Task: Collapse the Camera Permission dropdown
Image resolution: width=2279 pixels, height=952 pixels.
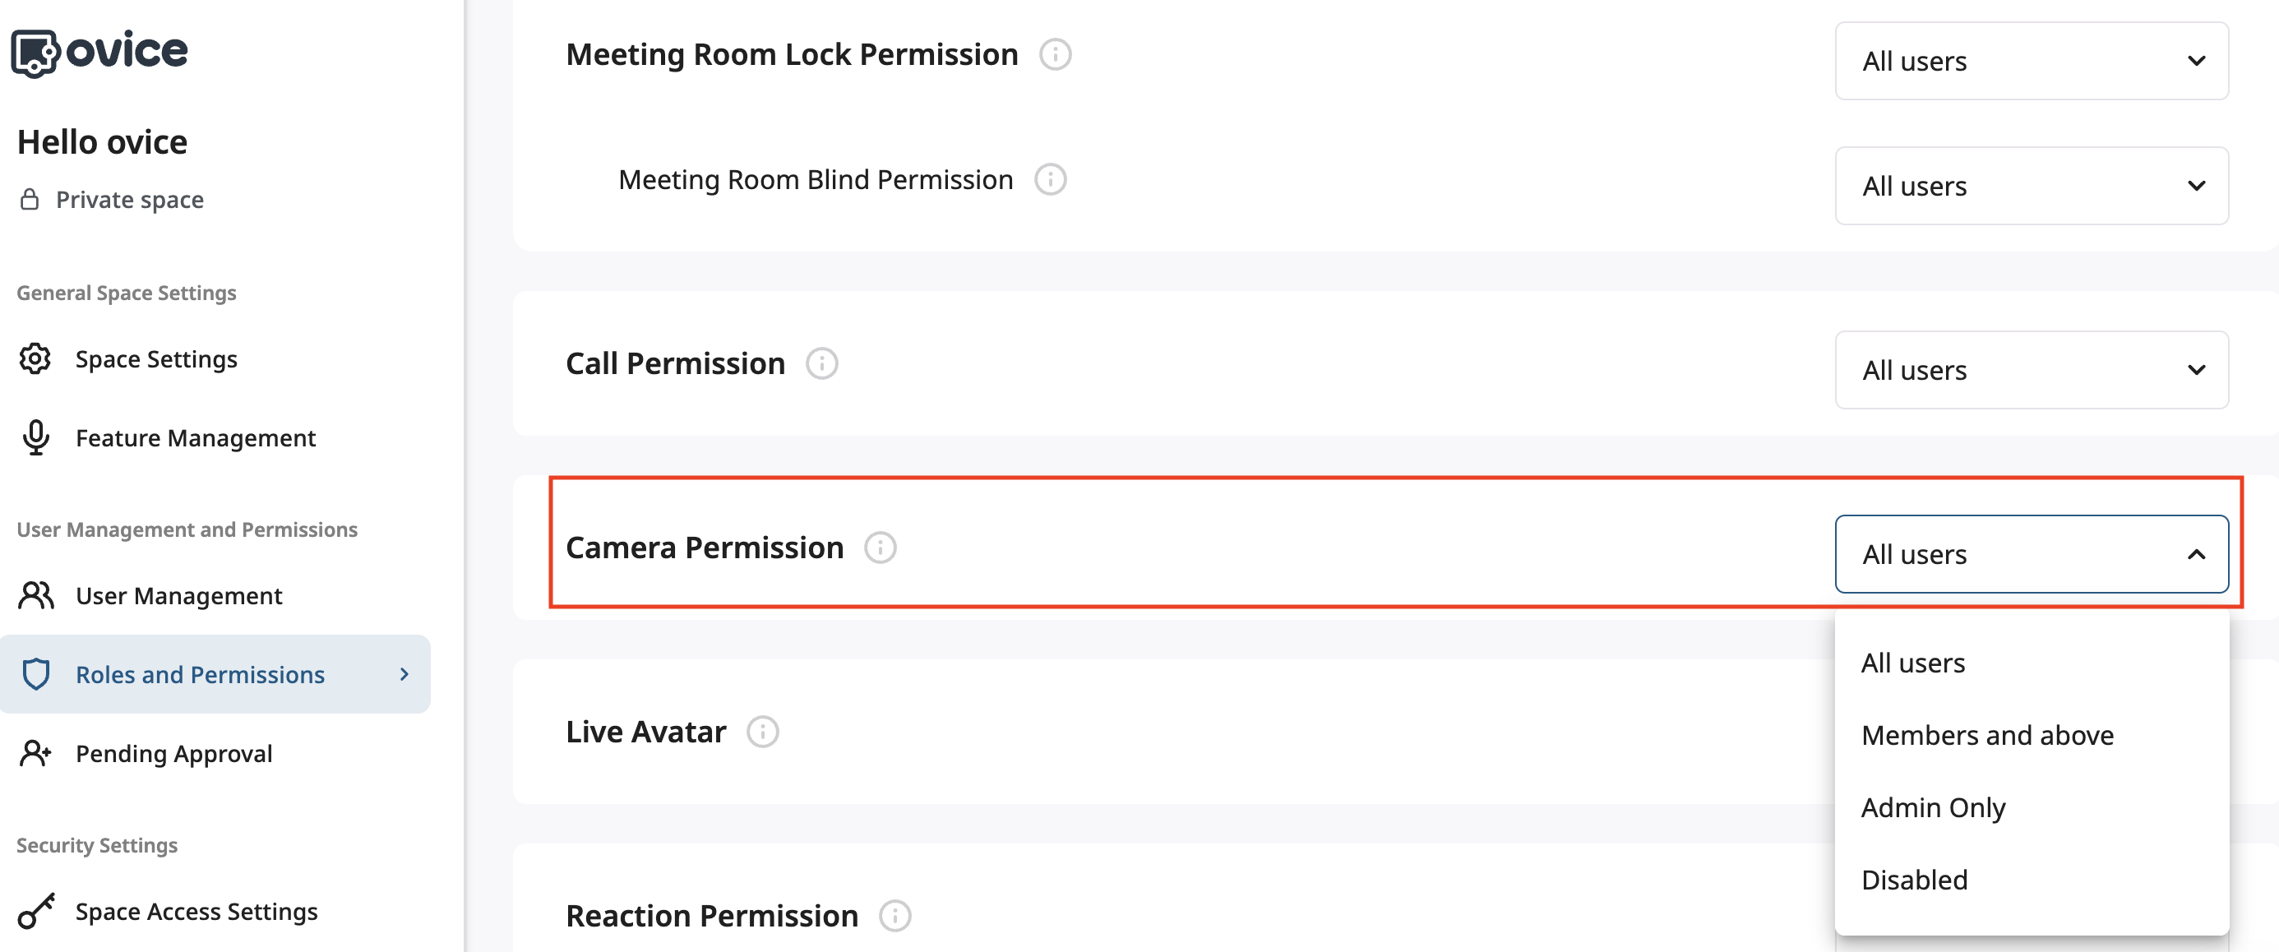Action: pos(2197,555)
